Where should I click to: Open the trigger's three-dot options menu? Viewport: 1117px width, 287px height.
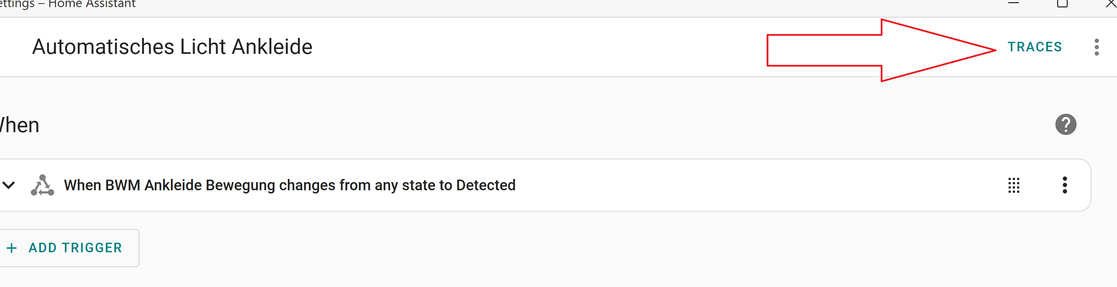tap(1065, 185)
